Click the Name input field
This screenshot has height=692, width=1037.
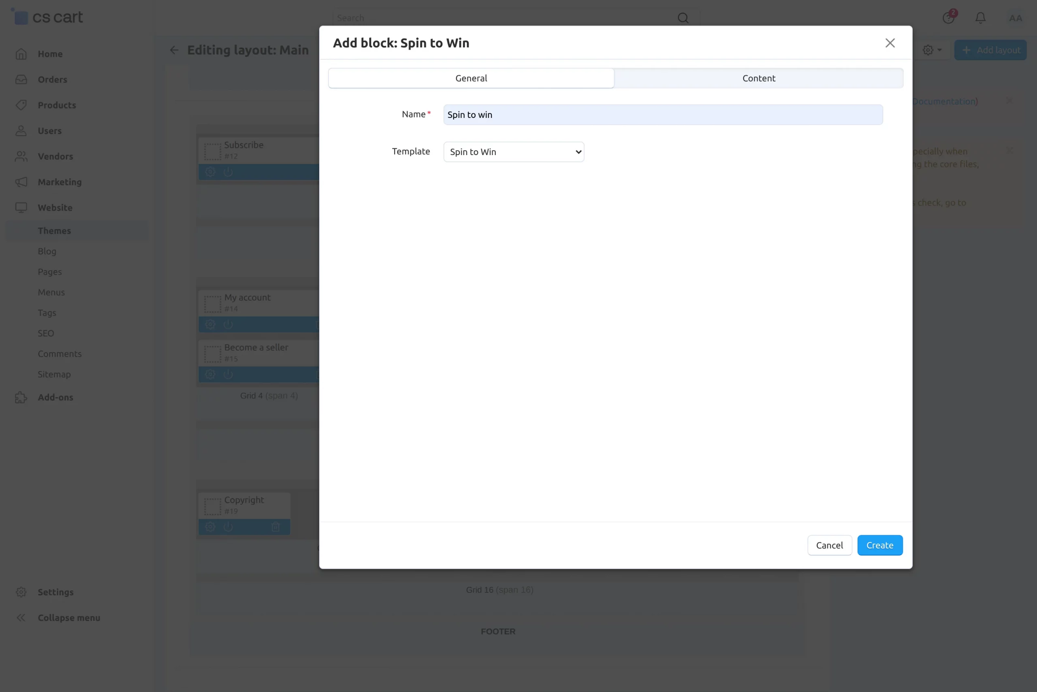(x=663, y=115)
